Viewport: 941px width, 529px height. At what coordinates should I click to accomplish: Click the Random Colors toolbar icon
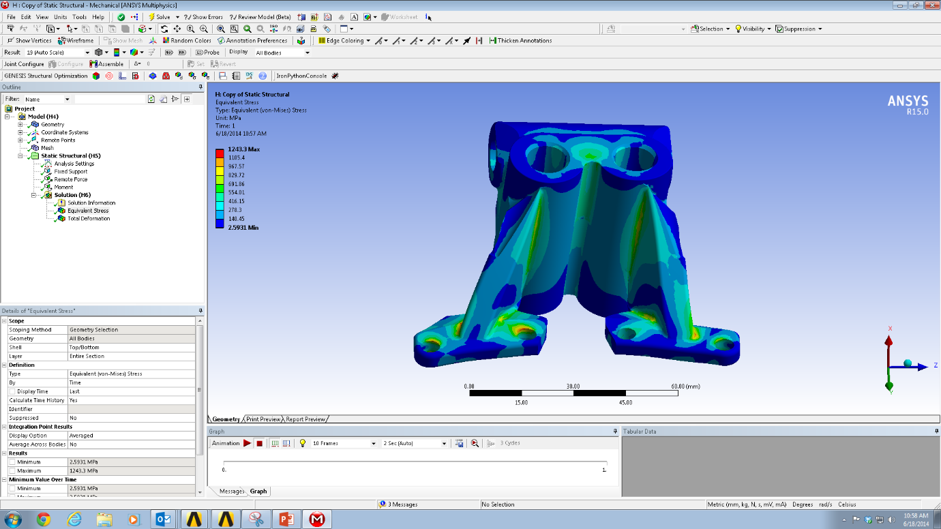pos(187,41)
